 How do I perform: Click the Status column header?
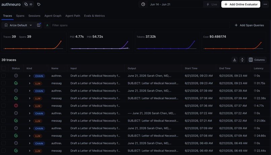click(x=16, y=68)
